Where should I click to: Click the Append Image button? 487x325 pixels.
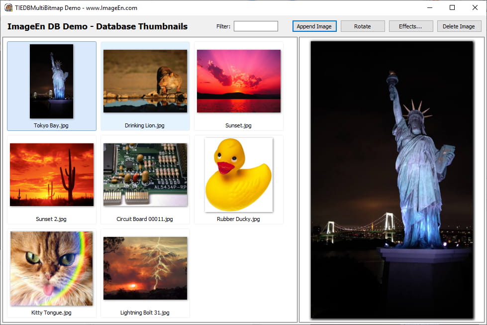click(x=314, y=26)
